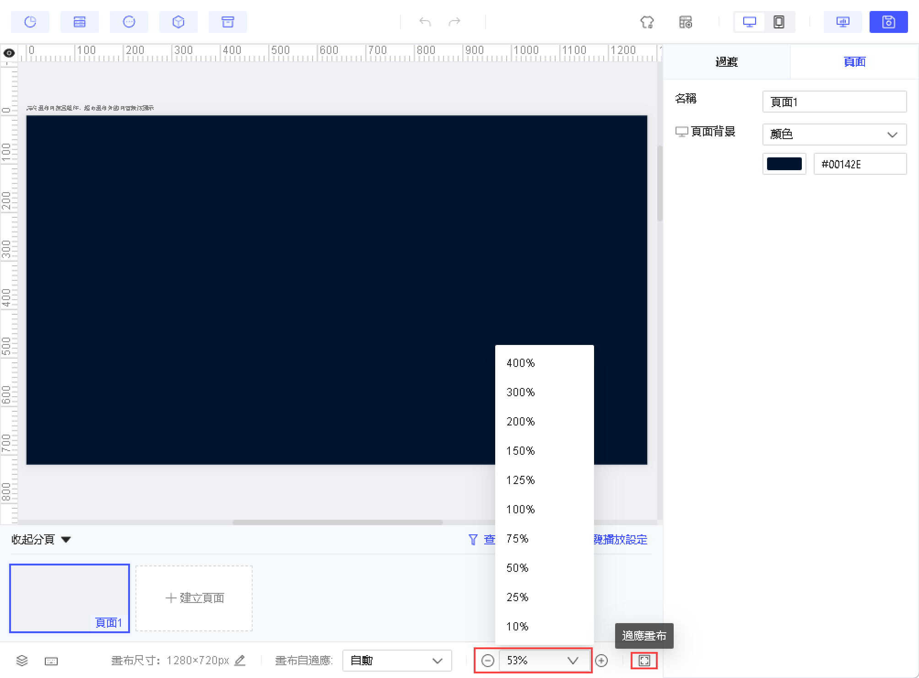The image size is (919, 678).
Task: Click the archive box toolbar icon
Action: (228, 22)
